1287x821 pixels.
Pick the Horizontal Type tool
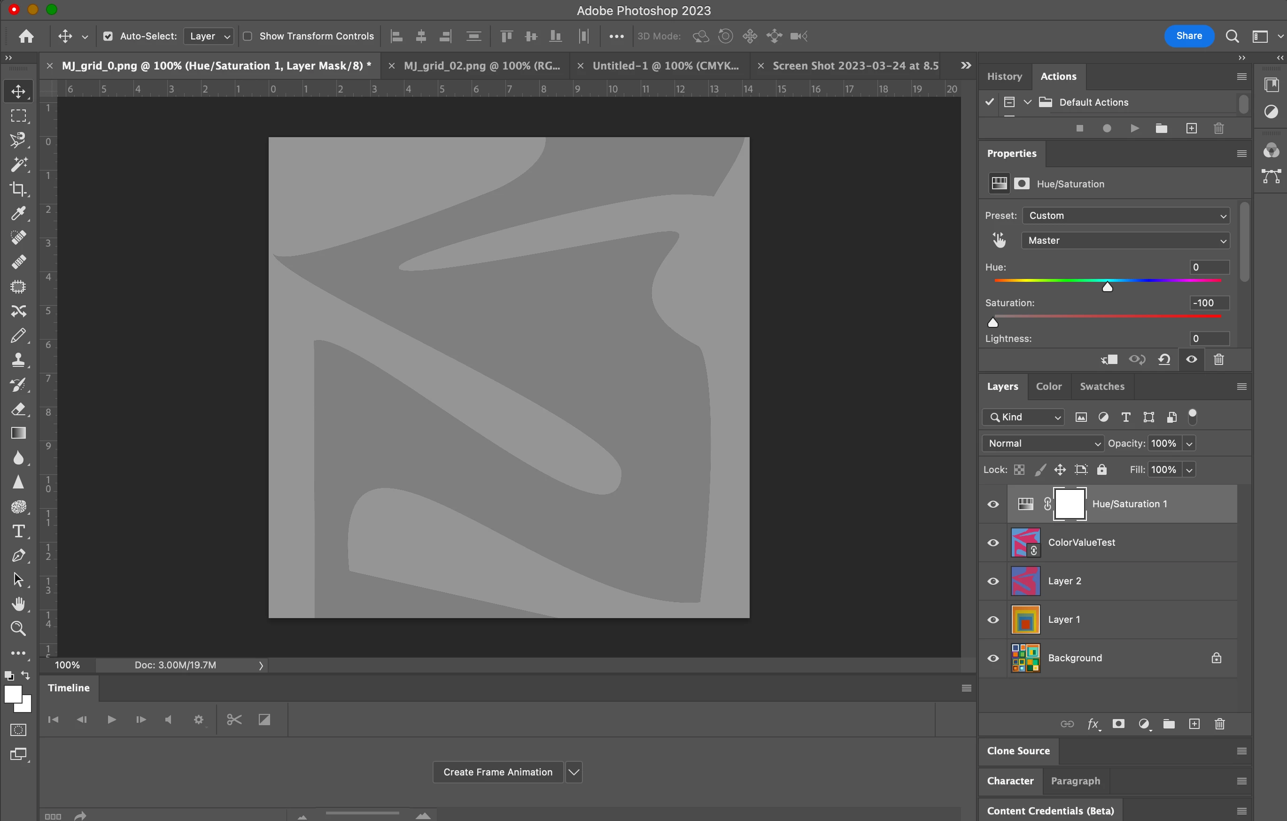click(x=18, y=531)
